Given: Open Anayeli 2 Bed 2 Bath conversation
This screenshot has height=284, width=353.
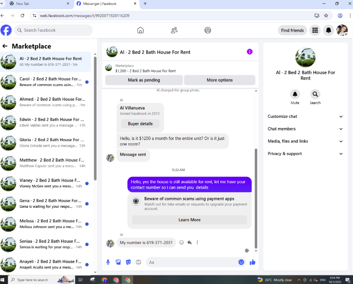Looking at the screenshot, I should click(x=45, y=264).
